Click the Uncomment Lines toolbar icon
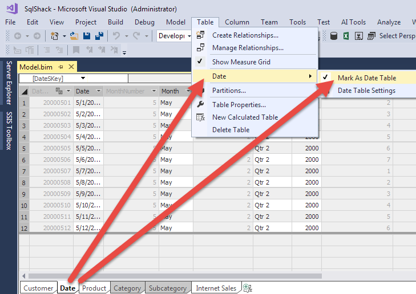Image resolution: width=416 pixels, height=294 pixels. tap(59, 50)
